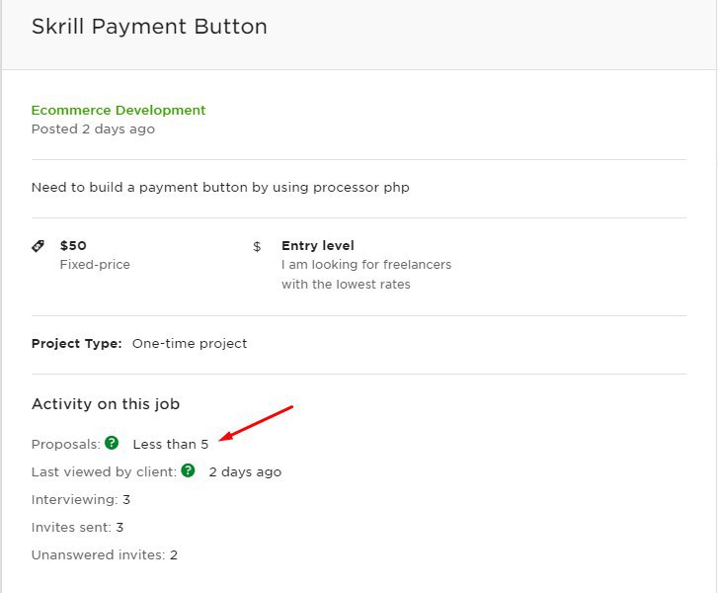The width and height of the screenshot is (718, 593).
Task: Click the Last viewed by client help icon
Action: point(188,470)
